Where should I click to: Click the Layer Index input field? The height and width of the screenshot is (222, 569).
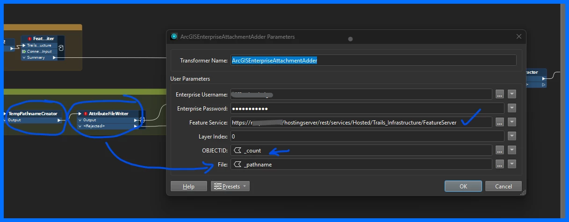(x=367, y=136)
